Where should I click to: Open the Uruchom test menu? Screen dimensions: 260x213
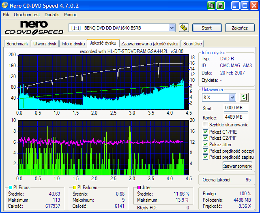point(27,14)
